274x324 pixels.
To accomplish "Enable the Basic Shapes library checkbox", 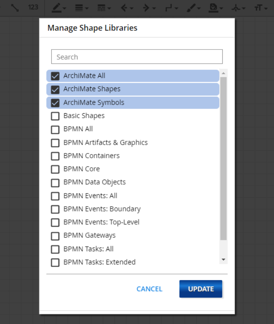I will pos(55,116).
